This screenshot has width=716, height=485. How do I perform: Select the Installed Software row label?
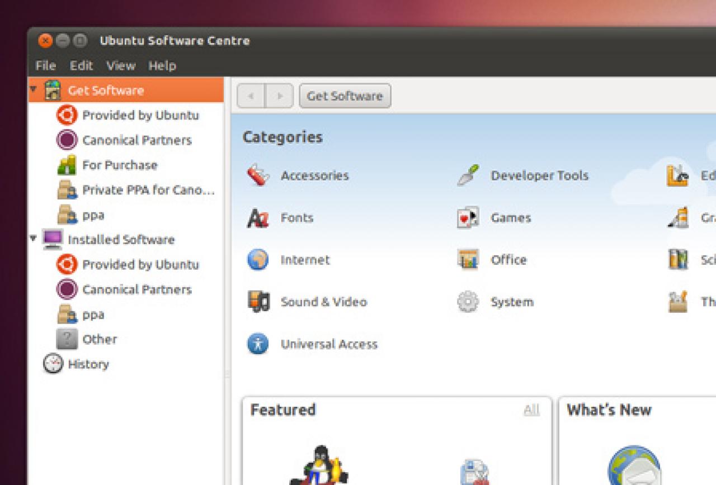click(x=121, y=240)
